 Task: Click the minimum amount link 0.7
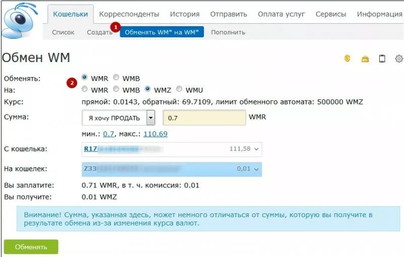pos(109,134)
